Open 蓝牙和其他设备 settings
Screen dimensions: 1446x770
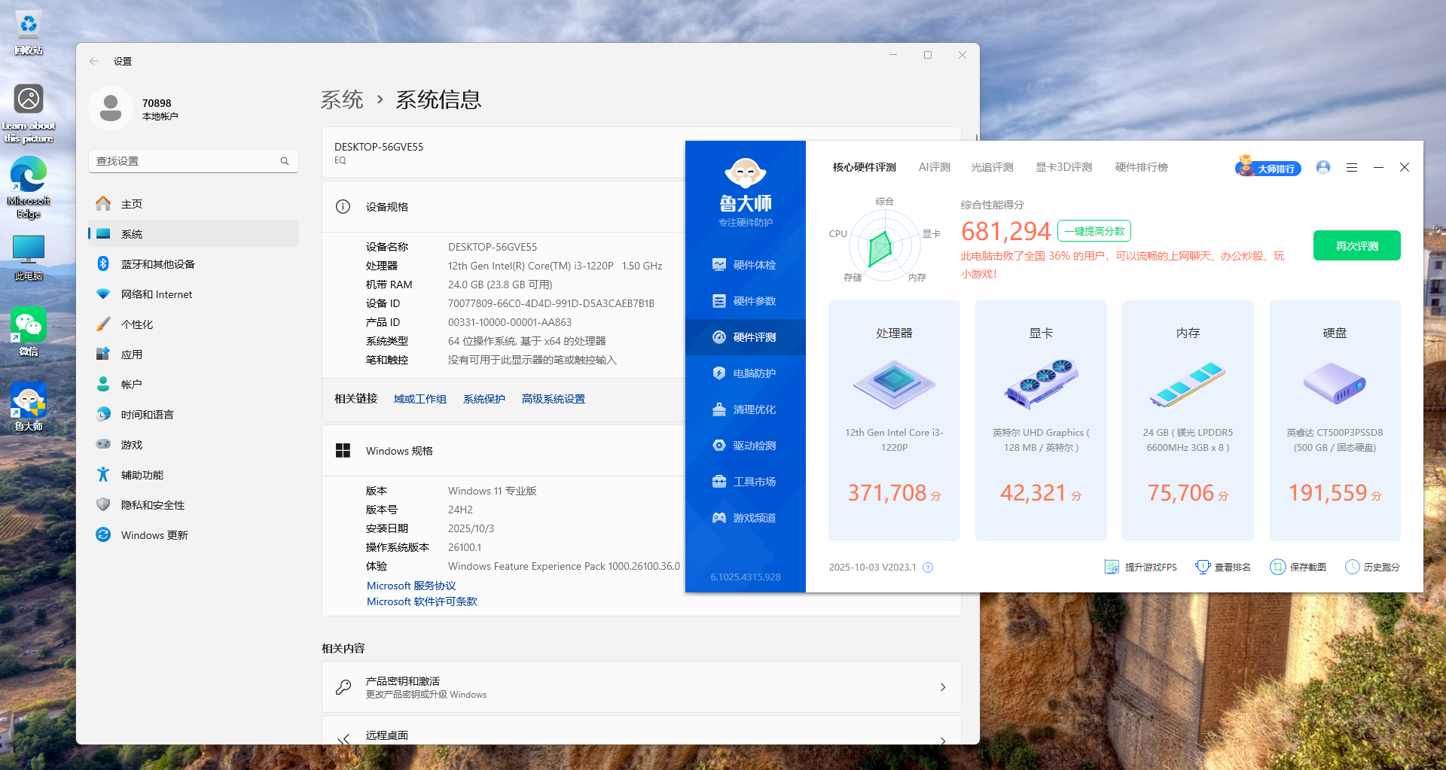[x=194, y=264]
